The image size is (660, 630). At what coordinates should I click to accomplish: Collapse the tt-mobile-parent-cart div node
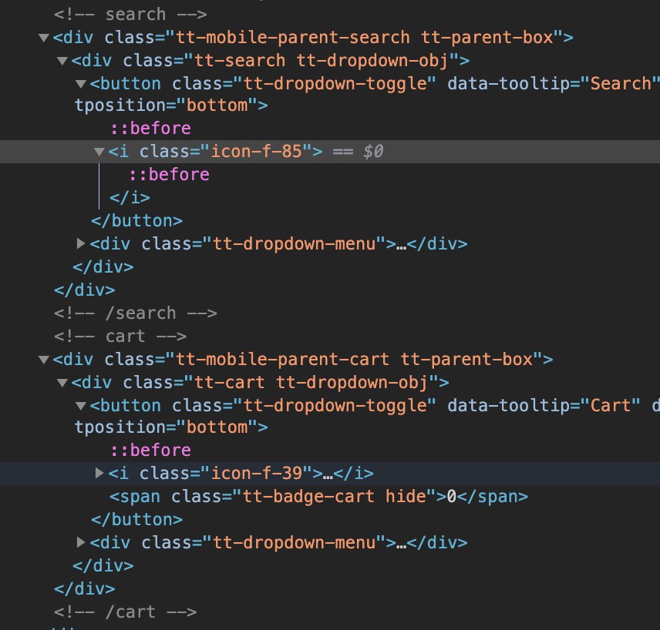click(43, 360)
